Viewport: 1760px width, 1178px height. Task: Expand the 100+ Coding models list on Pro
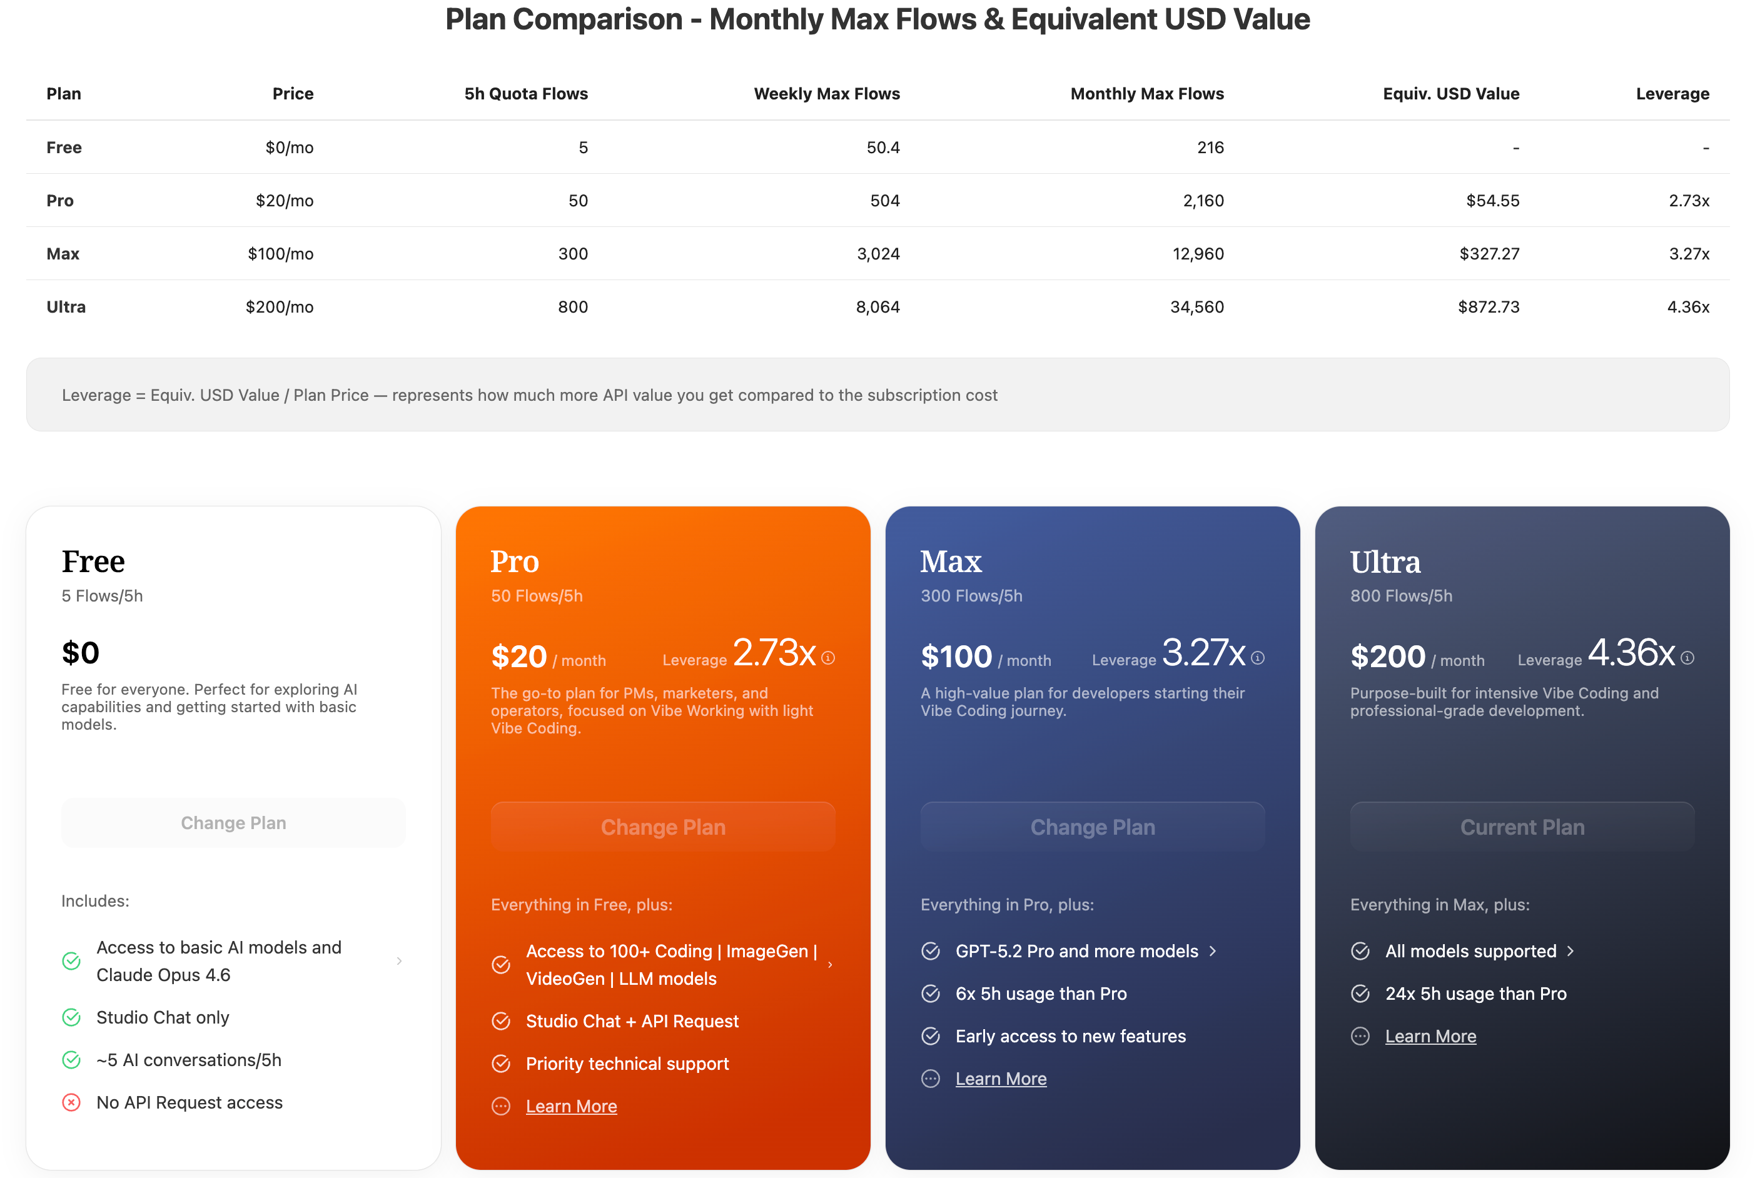(831, 965)
